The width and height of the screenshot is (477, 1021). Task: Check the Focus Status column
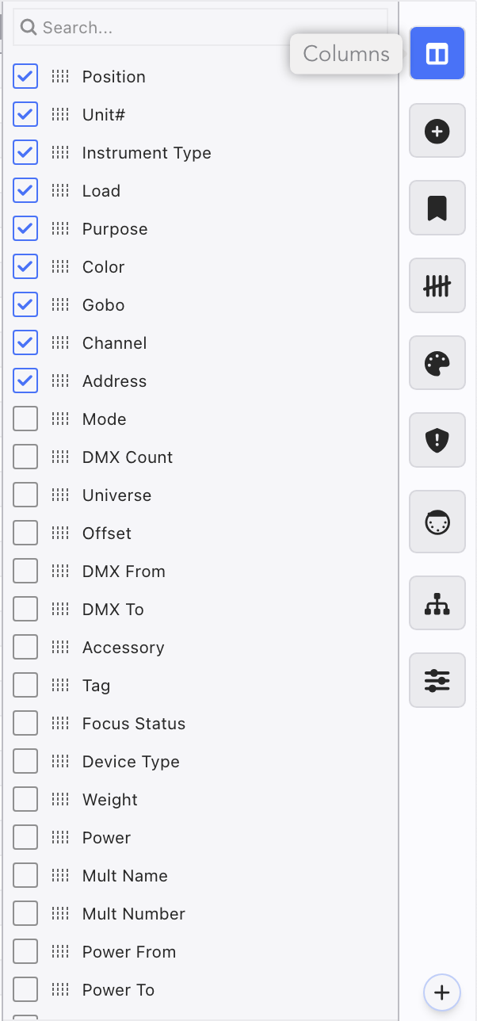tap(25, 723)
